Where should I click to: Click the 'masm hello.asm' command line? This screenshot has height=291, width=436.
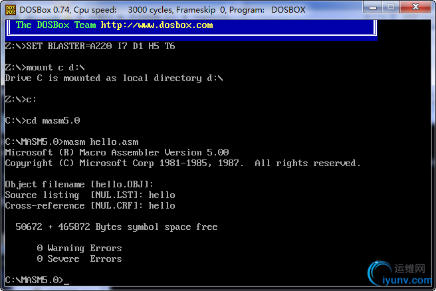(72, 142)
